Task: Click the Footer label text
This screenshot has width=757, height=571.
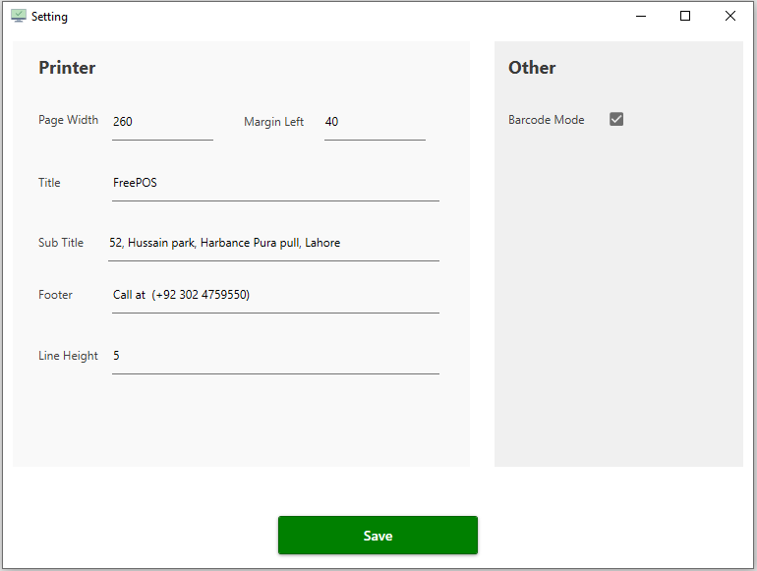Action: 55,295
